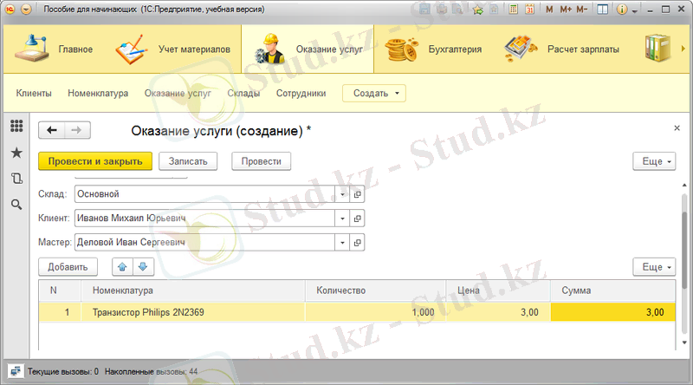
Task: Click the calls indicator icon in status bar
Action: (16, 371)
